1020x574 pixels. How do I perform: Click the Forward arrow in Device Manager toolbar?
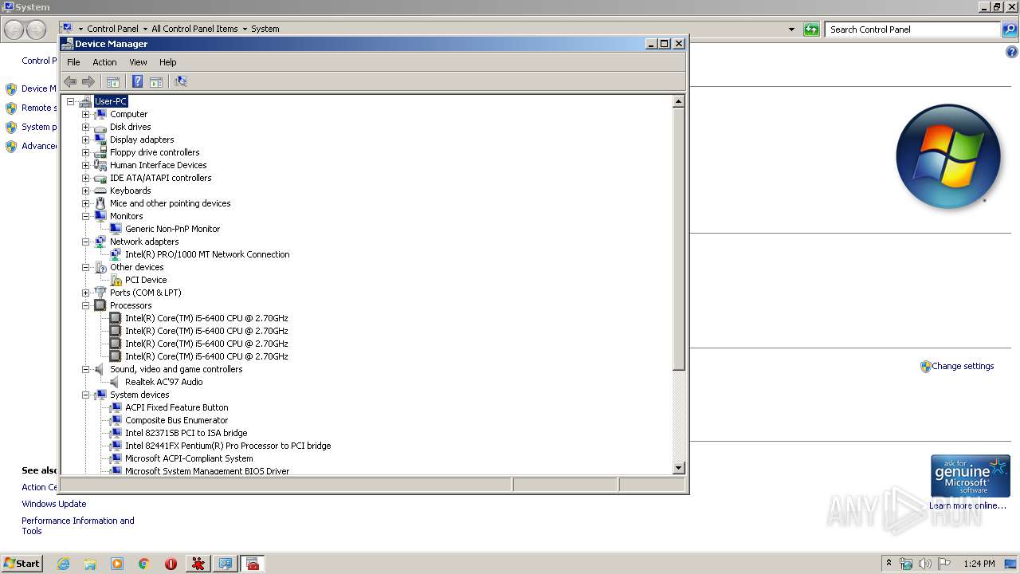point(88,81)
